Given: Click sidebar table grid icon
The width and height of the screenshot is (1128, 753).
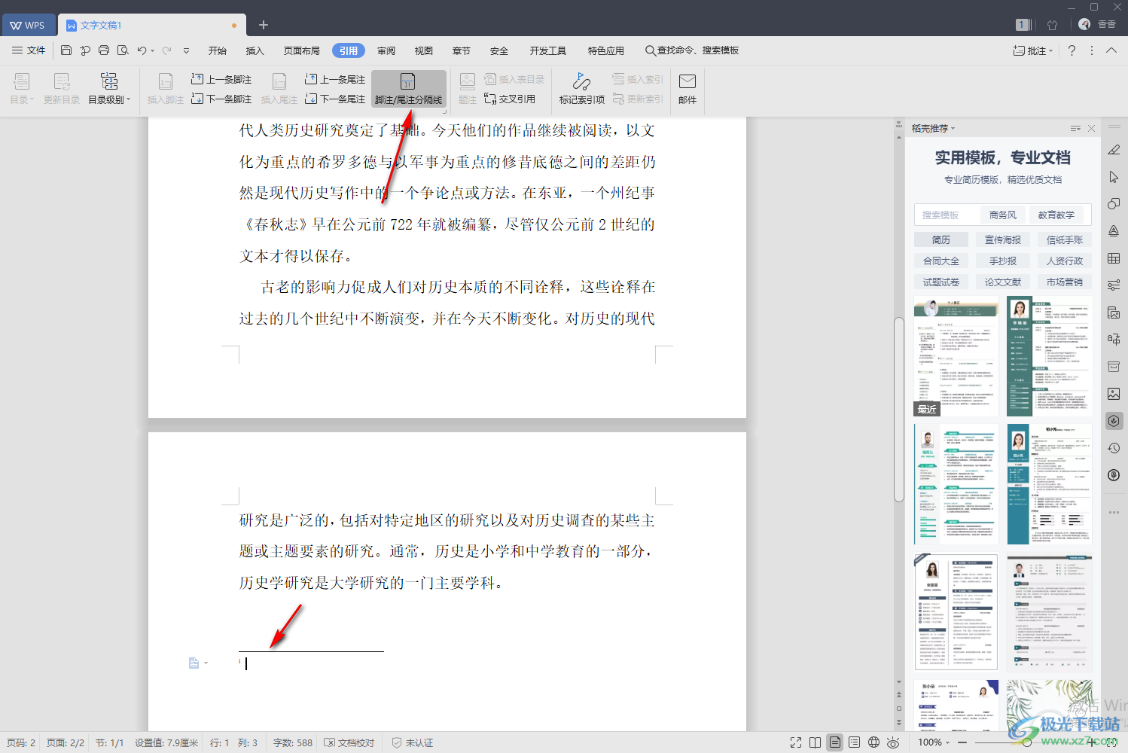Looking at the screenshot, I should point(1114,258).
